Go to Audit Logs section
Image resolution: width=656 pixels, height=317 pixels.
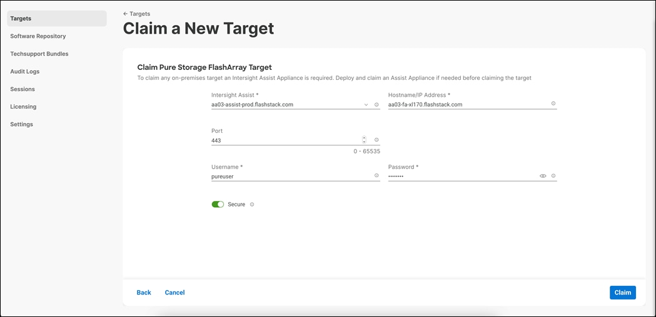click(25, 72)
